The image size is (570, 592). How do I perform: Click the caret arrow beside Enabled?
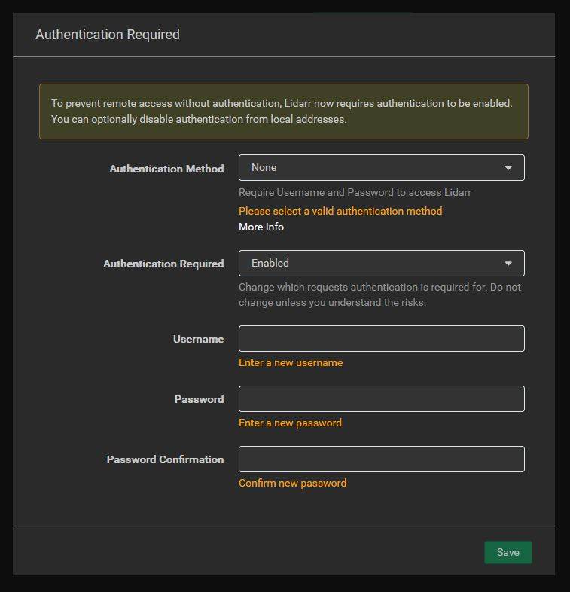pos(508,264)
